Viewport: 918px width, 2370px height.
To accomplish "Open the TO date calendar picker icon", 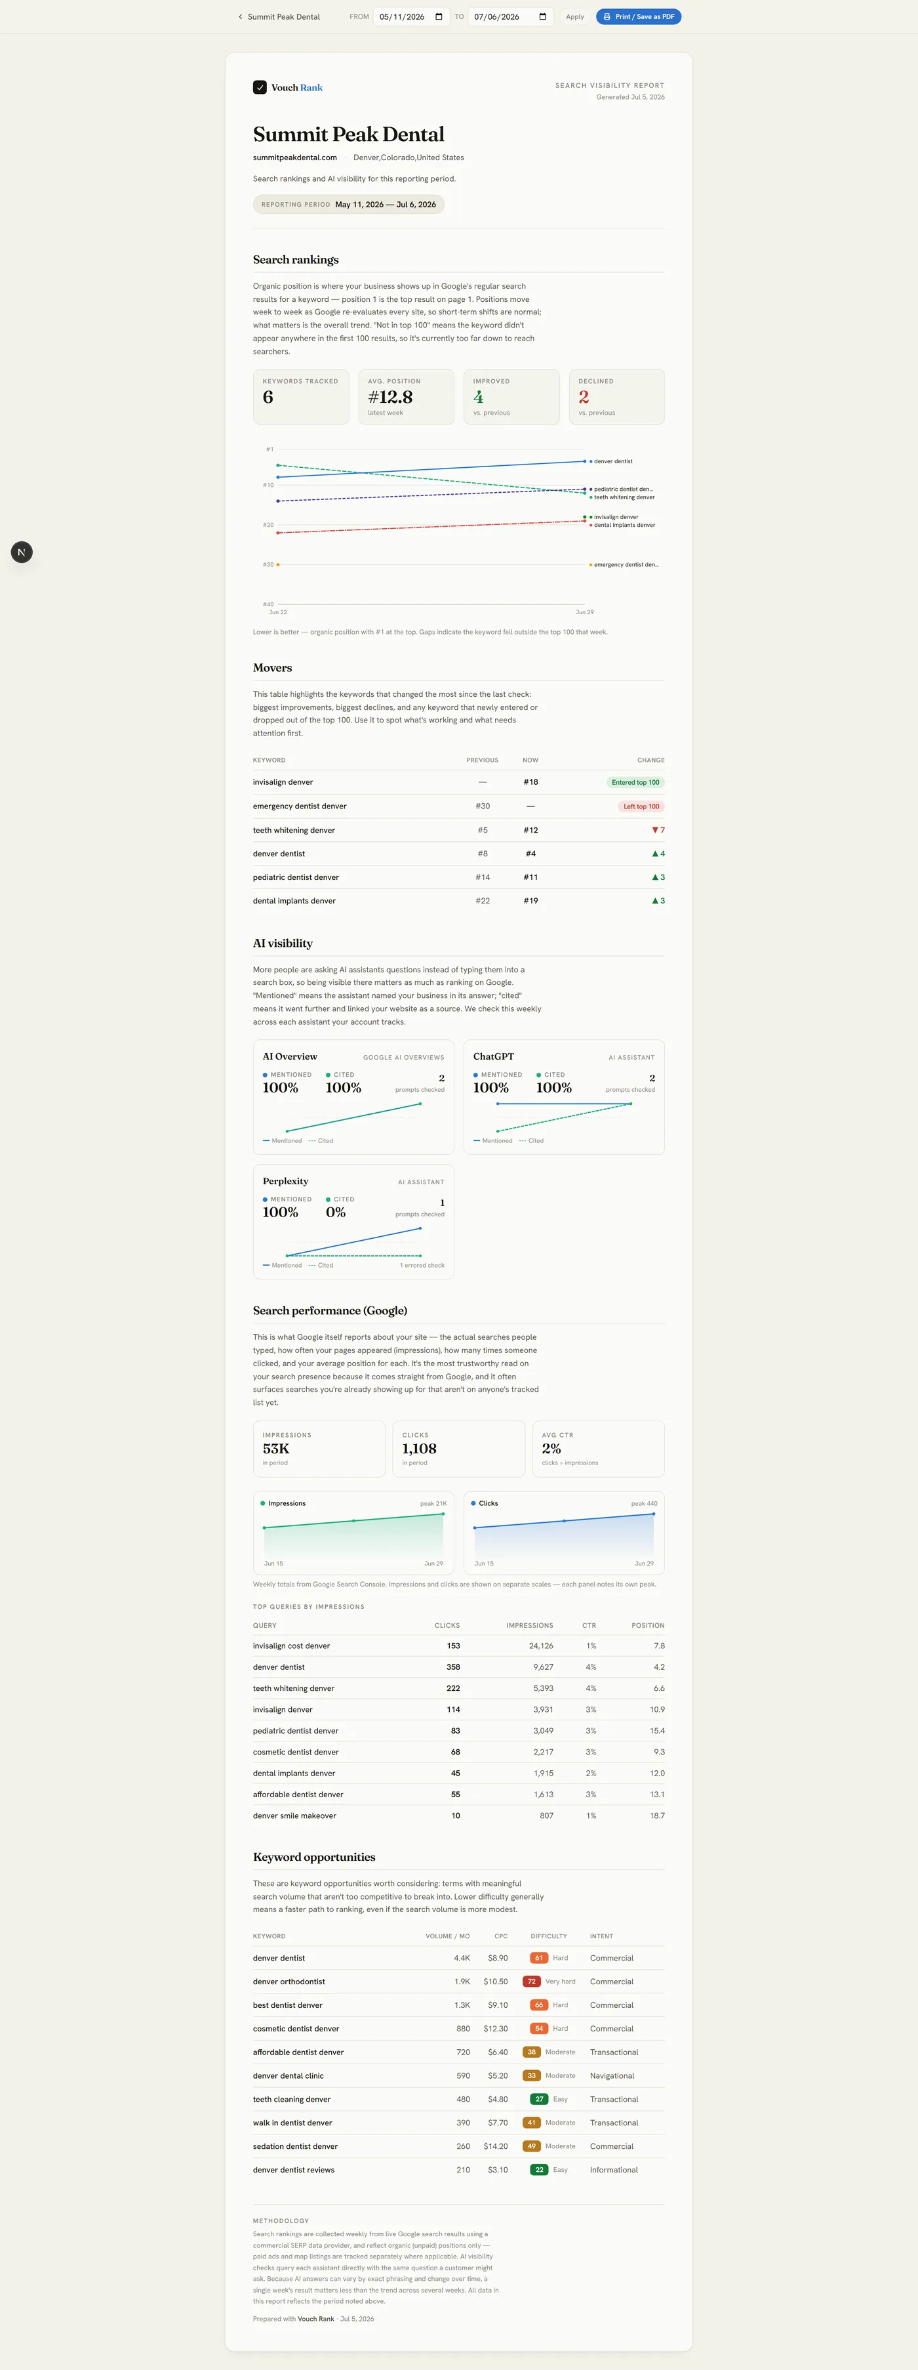I will pyautogui.click(x=543, y=16).
